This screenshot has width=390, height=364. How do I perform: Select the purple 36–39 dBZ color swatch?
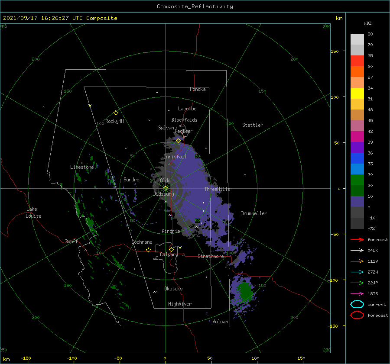[357, 147]
